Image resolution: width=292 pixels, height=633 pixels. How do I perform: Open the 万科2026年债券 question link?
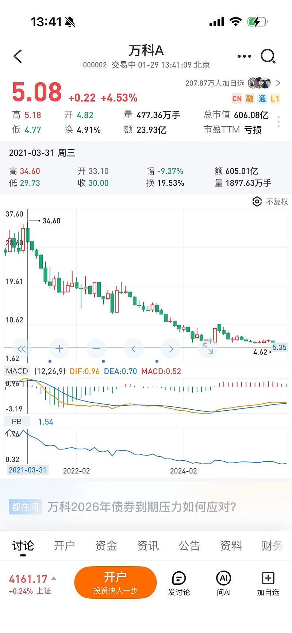tap(142, 507)
